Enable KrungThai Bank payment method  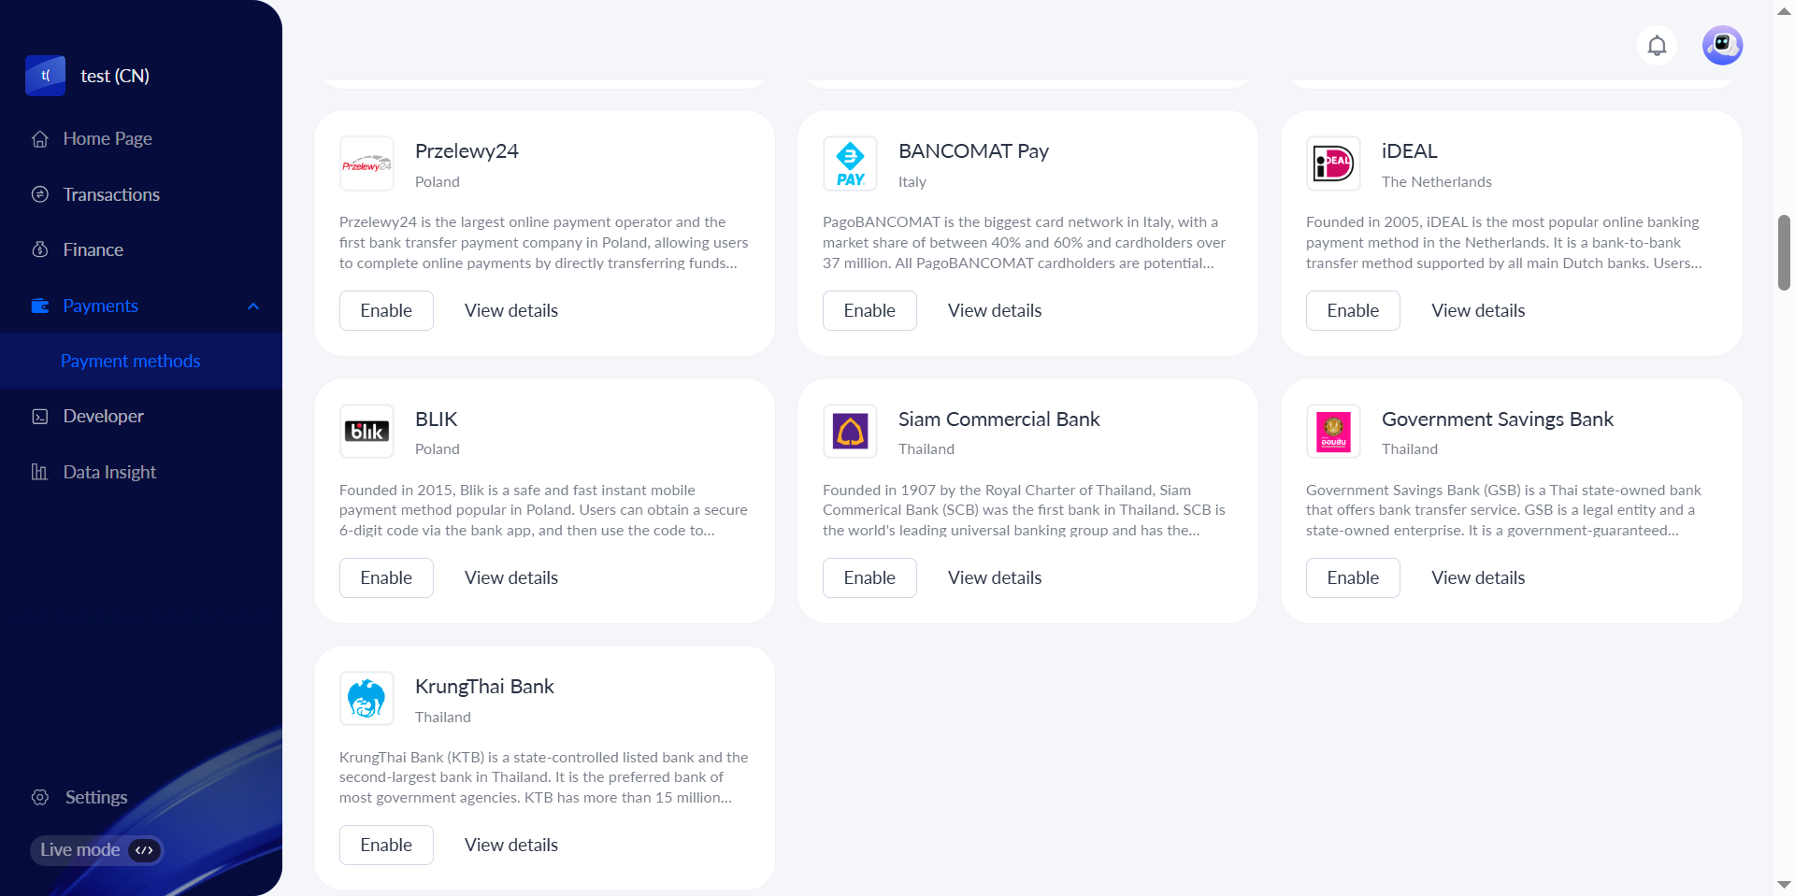[x=386, y=846]
